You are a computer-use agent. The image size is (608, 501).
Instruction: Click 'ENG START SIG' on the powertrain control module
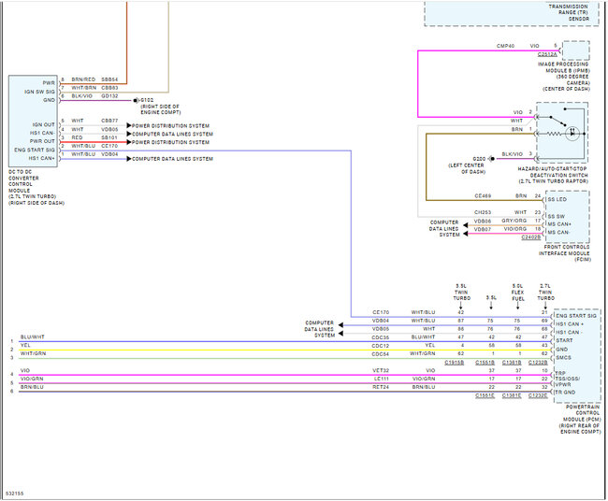(576, 316)
